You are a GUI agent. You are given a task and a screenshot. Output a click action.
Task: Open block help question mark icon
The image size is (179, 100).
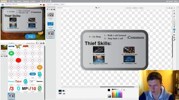coord(50,1)
